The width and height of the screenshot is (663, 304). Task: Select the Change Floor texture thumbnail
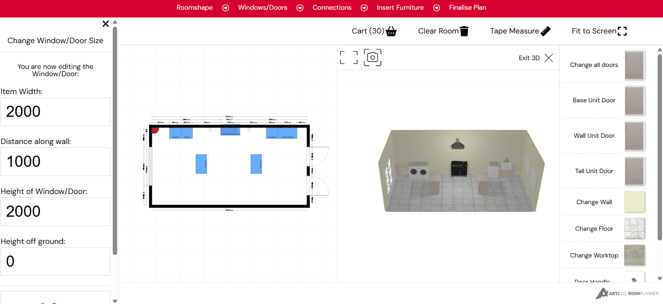(635, 228)
